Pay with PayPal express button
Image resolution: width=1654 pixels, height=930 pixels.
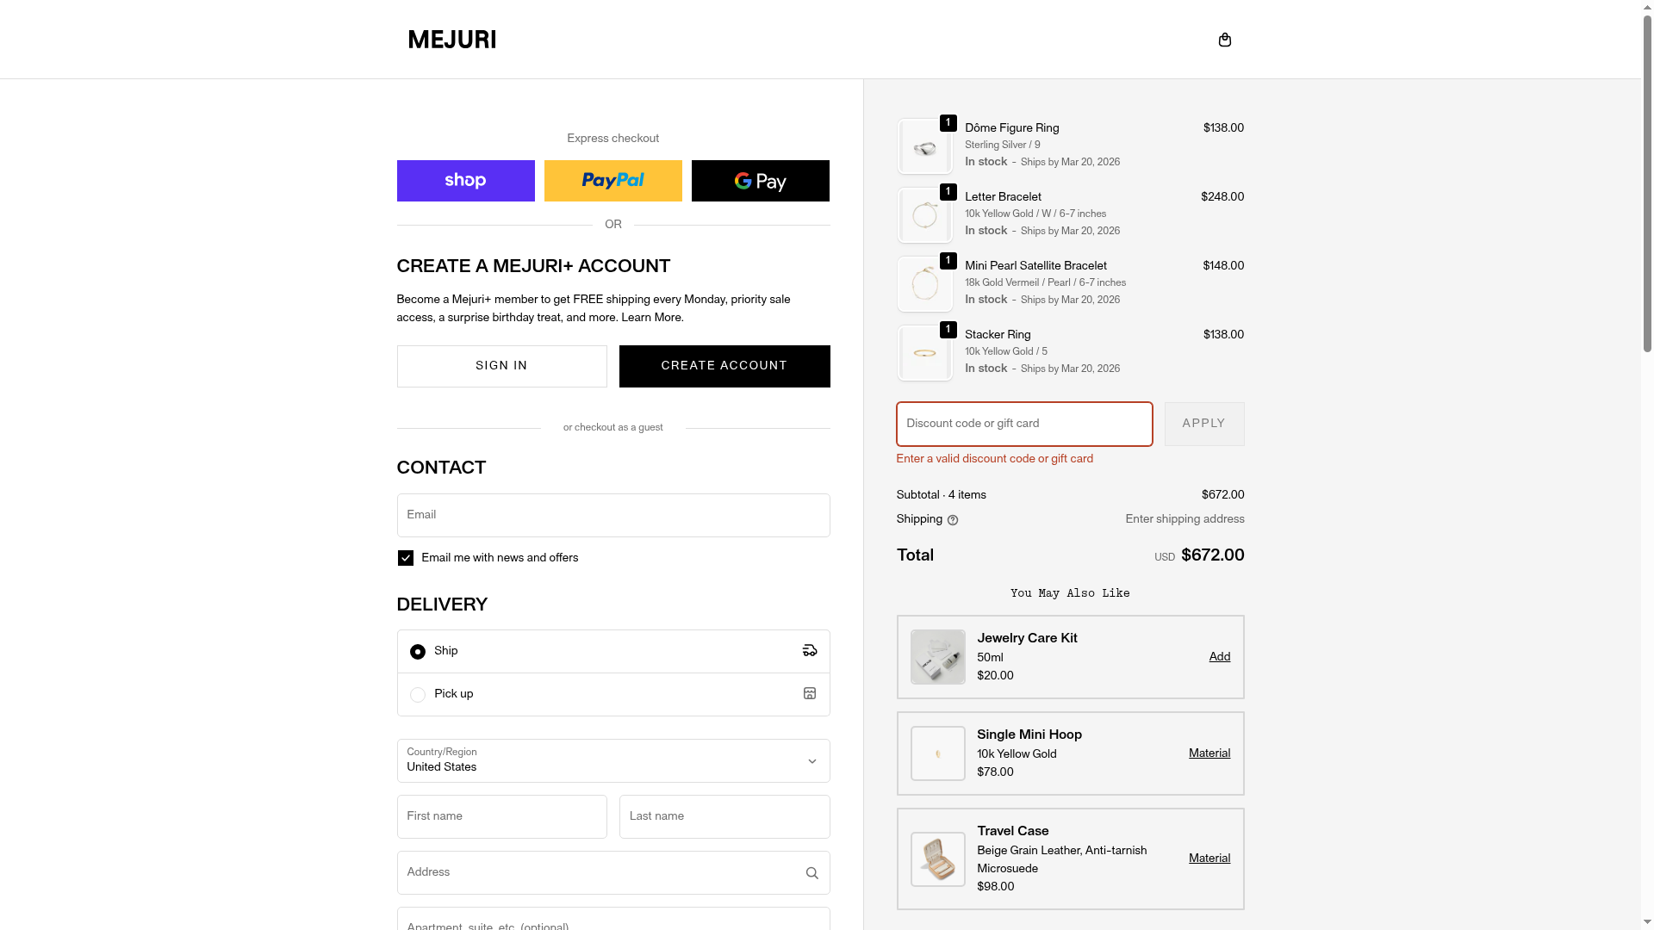tap(612, 181)
